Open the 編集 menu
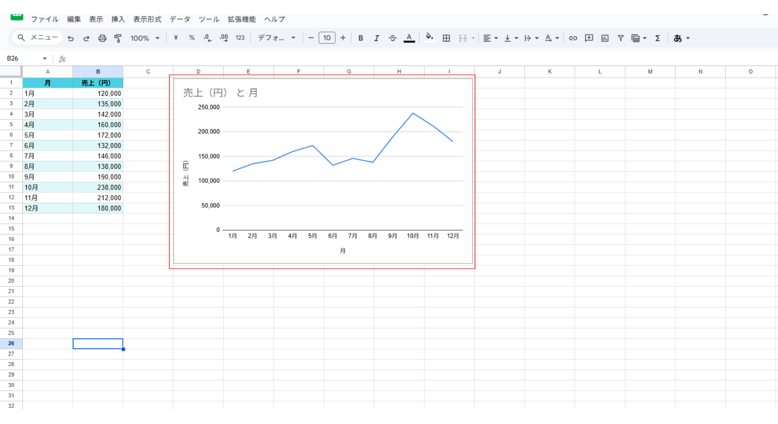The width and height of the screenshot is (778, 424). 74,19
